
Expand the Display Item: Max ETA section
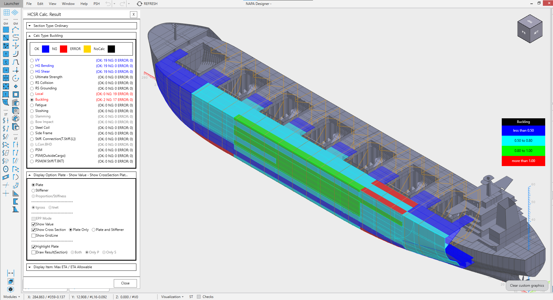pyautogui.click(x=30, y=267)
